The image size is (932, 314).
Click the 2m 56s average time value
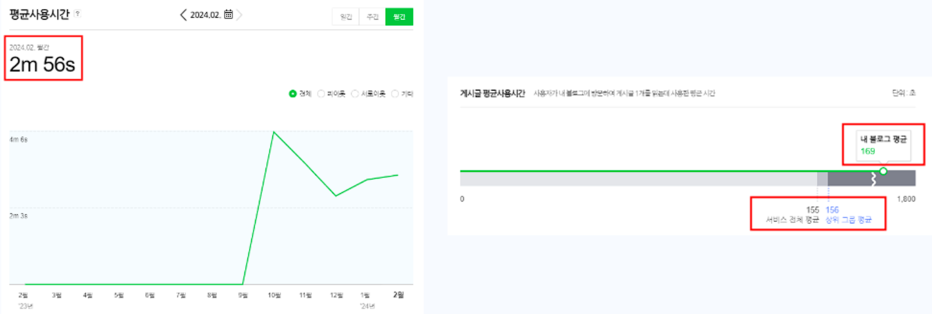pos(42,64)
